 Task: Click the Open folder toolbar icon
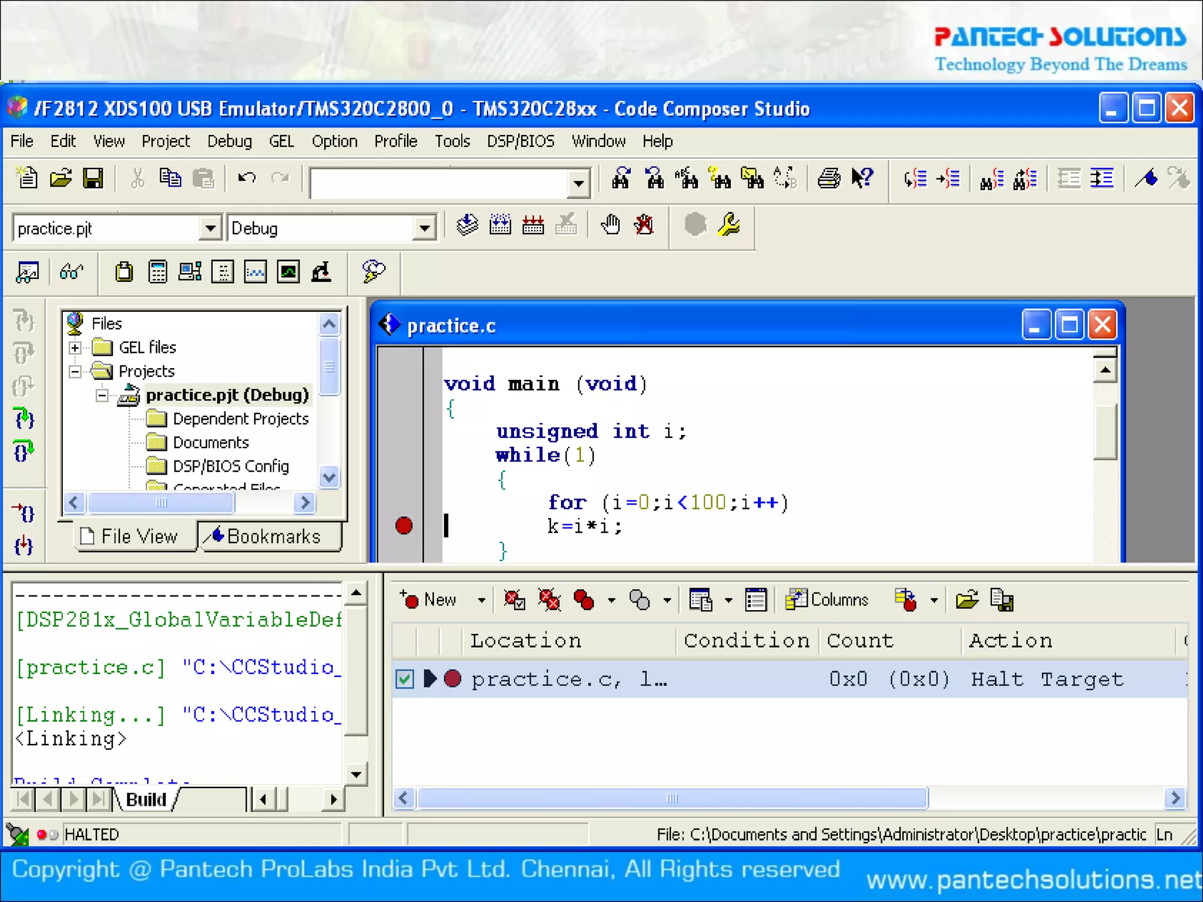pyautogui.click(x=60, y=178)
